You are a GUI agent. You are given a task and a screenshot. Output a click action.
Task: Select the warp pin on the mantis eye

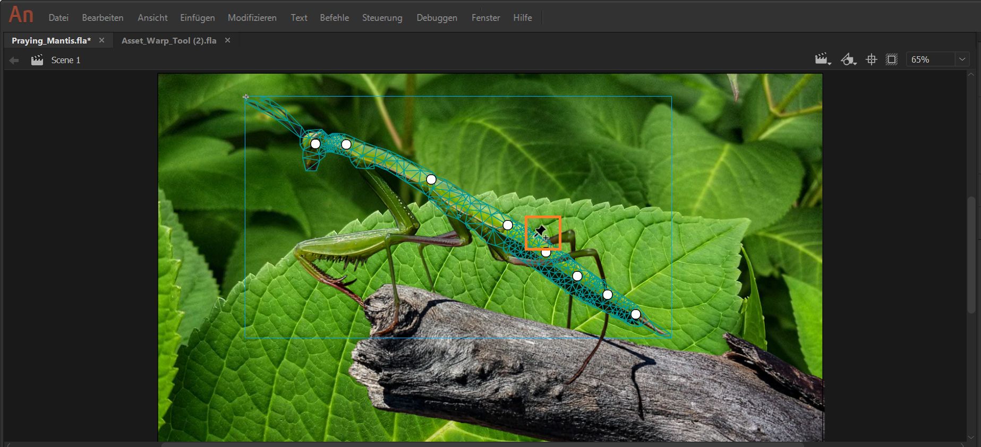point(315,144)
